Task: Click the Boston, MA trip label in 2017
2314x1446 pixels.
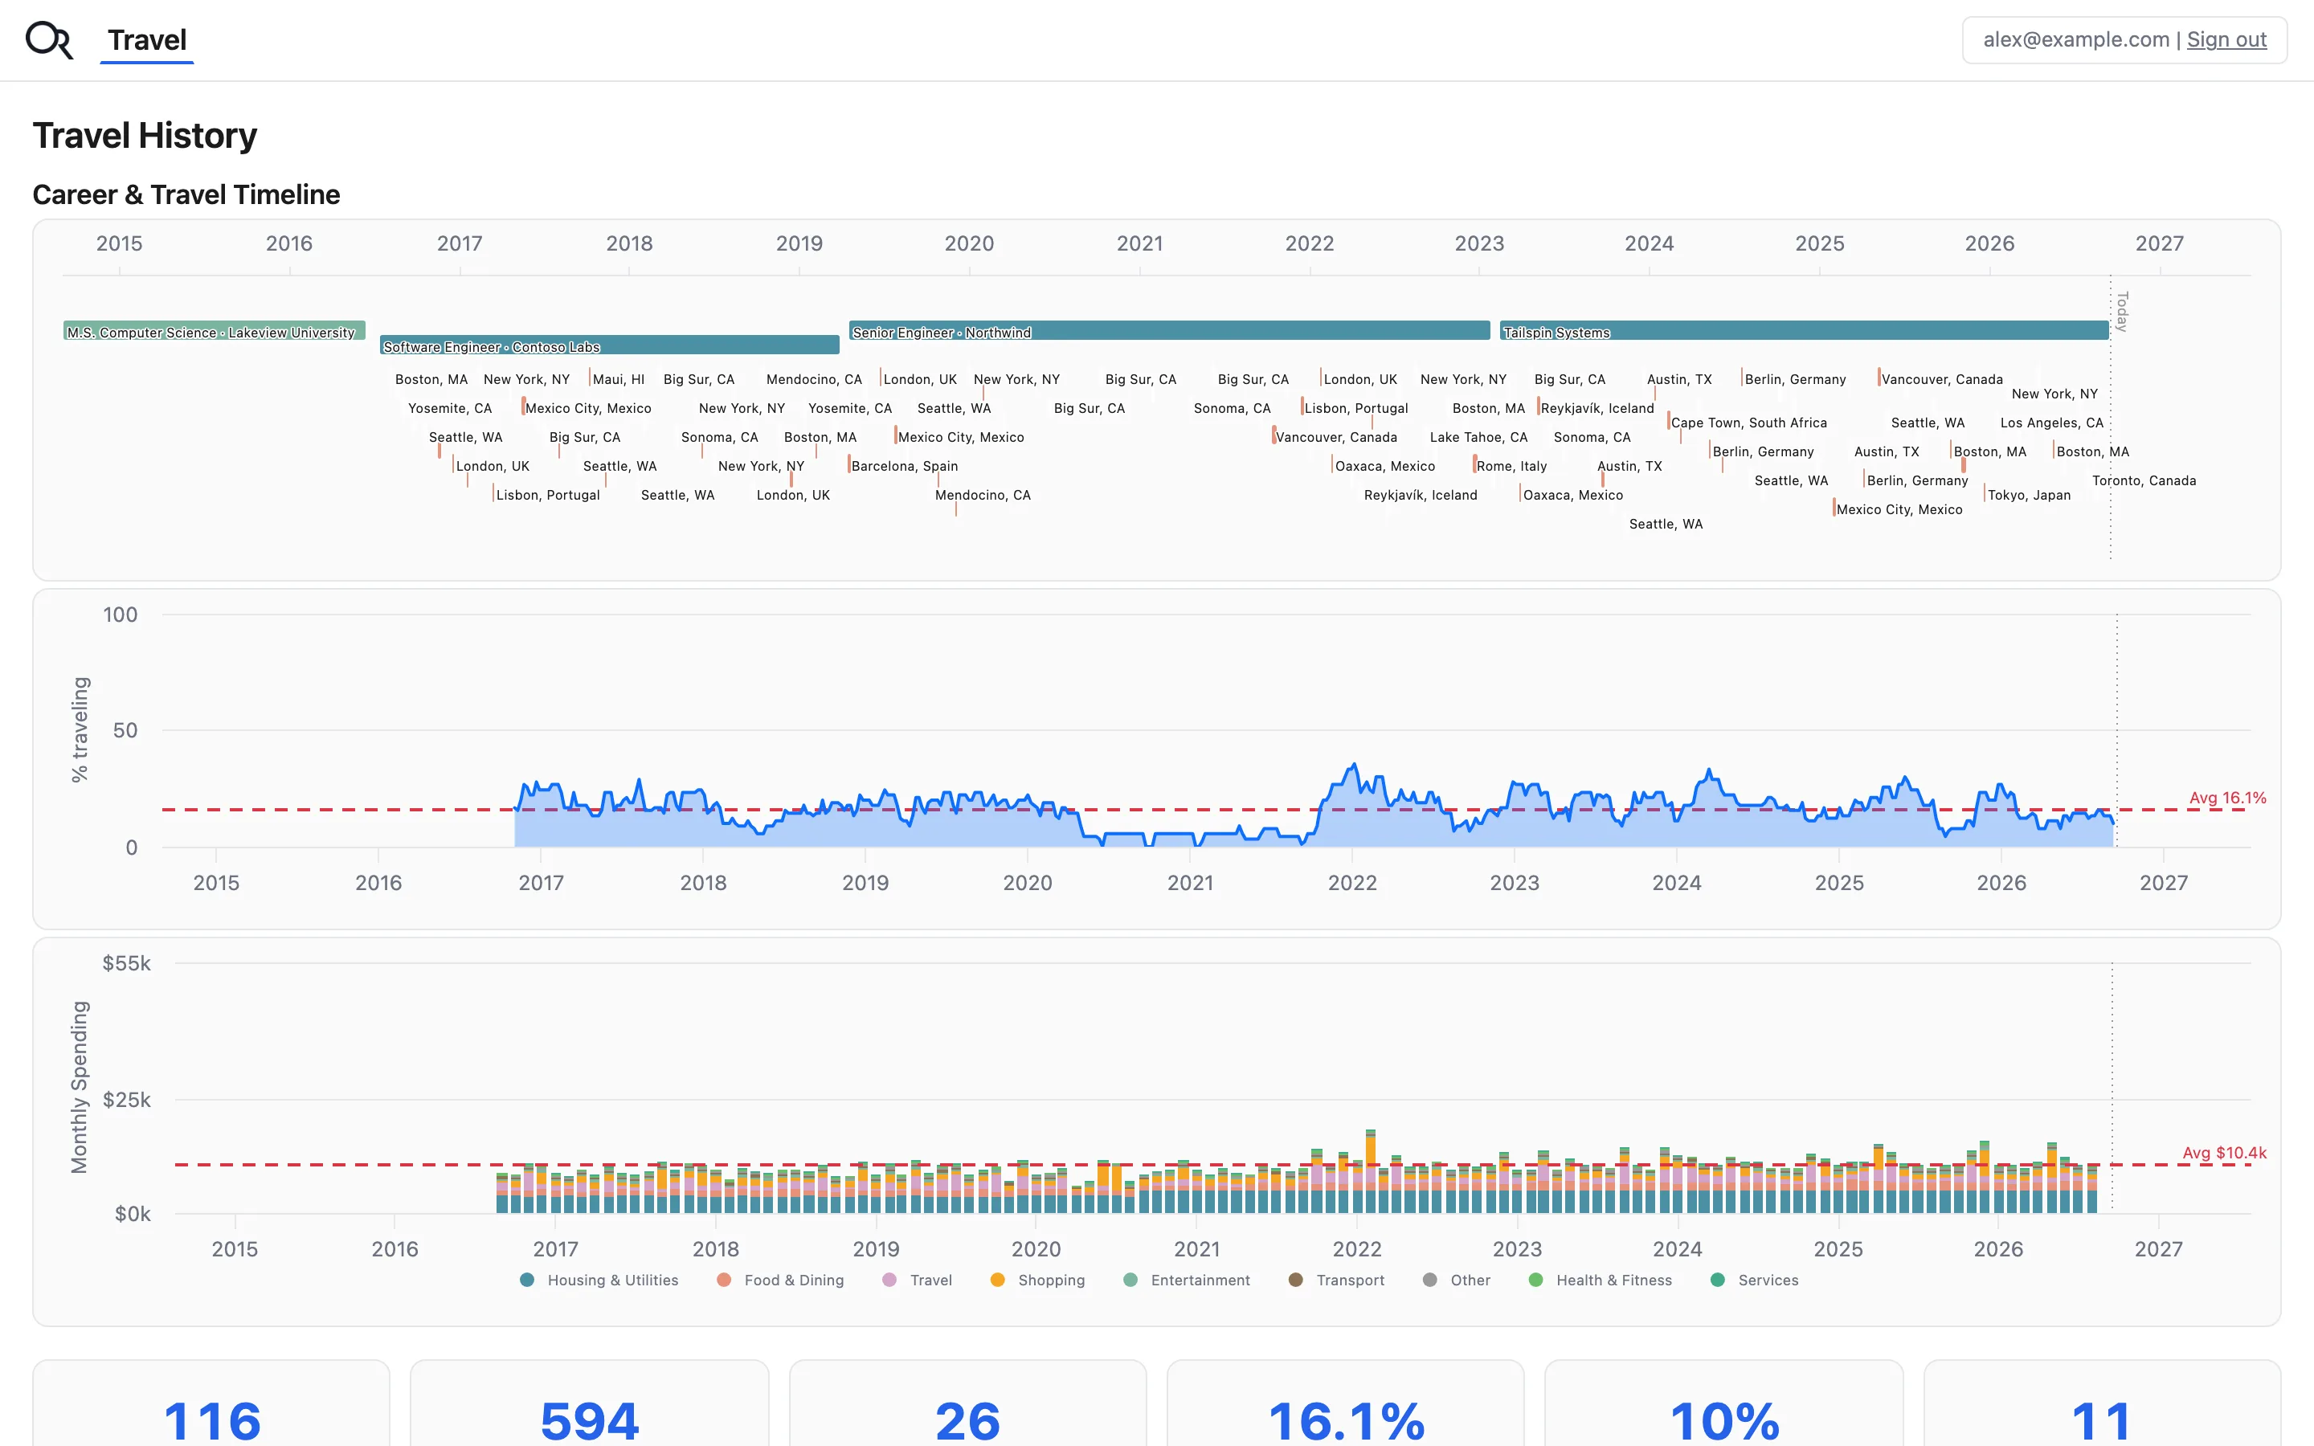Action: pyautogui.click(x=431, y=380)
